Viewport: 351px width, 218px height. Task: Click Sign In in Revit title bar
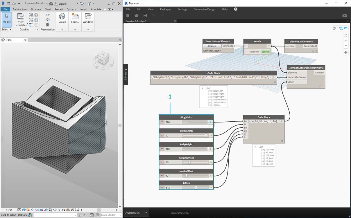click(x=62, y=4)
